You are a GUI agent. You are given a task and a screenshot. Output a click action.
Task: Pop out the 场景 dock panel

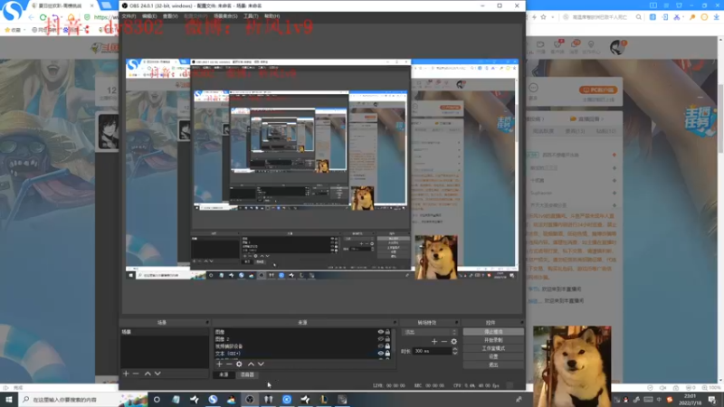[x=207, y=323]
